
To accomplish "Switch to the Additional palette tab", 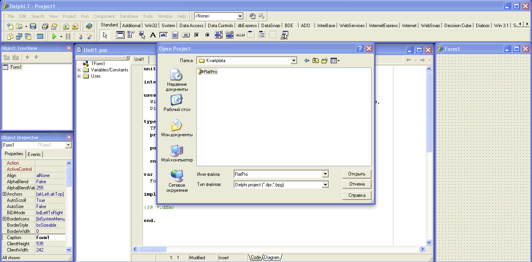I will tap(131, 26).
